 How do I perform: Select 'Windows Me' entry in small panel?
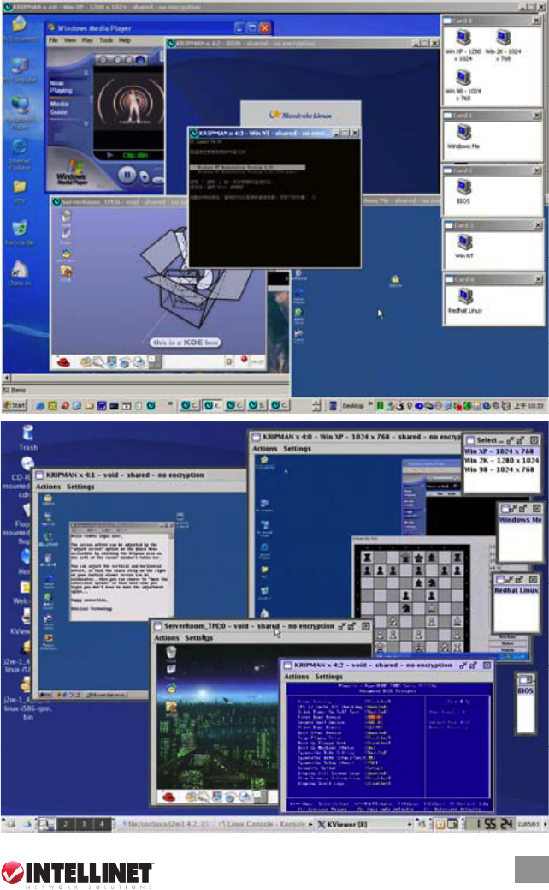tap(520, 520)
